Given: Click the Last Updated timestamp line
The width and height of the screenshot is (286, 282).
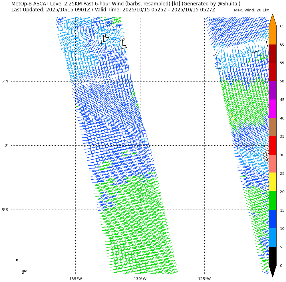Looking at the screenshot, I should (x=113, y=10).
